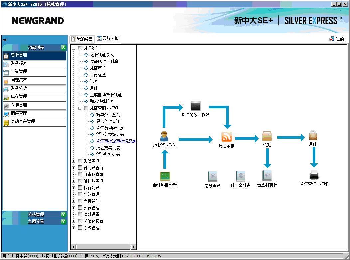Click the 财务分析 module icon
350x260 pixels.
[x=6, y=89]
